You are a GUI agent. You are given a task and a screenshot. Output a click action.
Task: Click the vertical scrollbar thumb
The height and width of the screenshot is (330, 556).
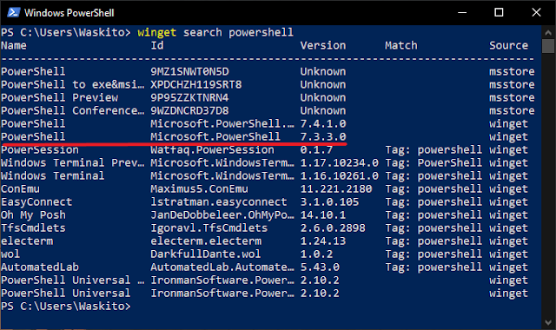pyautogui.click(x=548, y=46)
